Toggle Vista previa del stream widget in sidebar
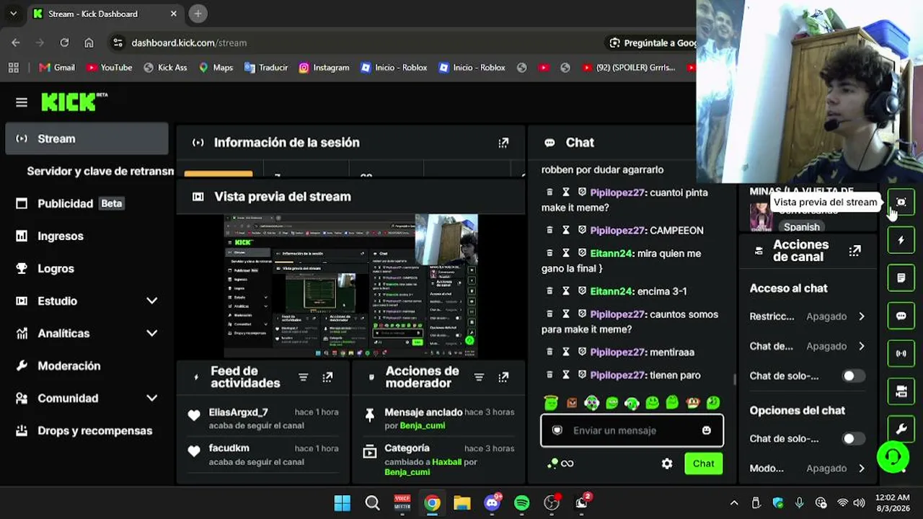The height and width of the screenshot is (519, 923). tap(901, 202)
